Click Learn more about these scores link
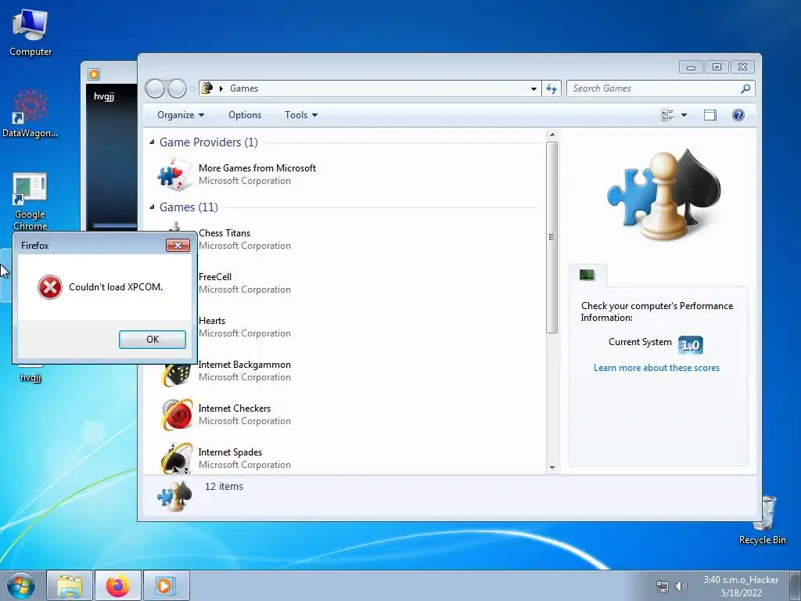Image resolution: width=801 pixels, height=601 pixels. tap(656, 368)
